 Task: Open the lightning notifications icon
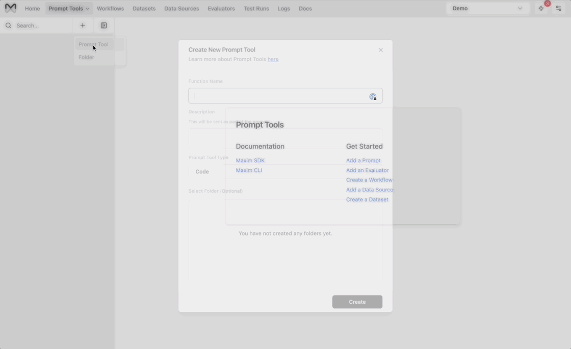point(541,8)
